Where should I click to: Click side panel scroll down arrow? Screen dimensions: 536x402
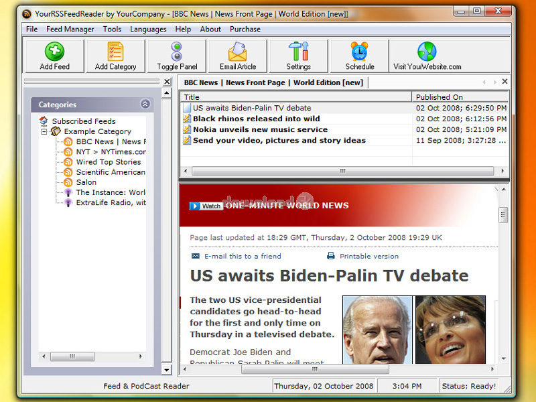coord(166,370)
